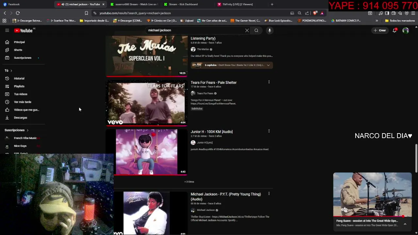Open Michael Jackson - P.Y.T. video title
The height and width of the screenshot is (235, 418).
point(226,196)
